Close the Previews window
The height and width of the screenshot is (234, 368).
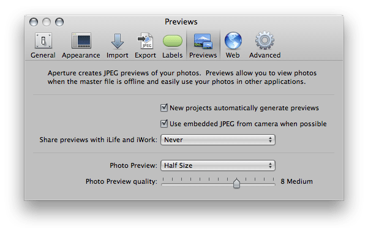tap(34, 22)
